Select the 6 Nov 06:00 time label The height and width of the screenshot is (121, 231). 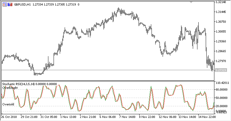click(x=108, y=117)
